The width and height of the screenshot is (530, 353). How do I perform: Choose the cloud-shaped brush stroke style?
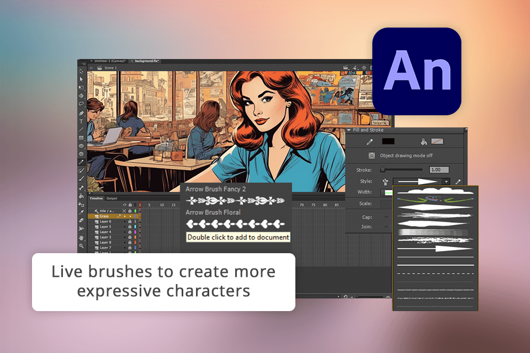pyautogui.click(x=436, y=191)
